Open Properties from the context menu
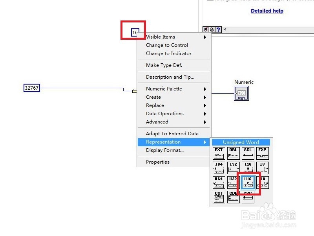This screenshot has height=236, width=314. 174,162
